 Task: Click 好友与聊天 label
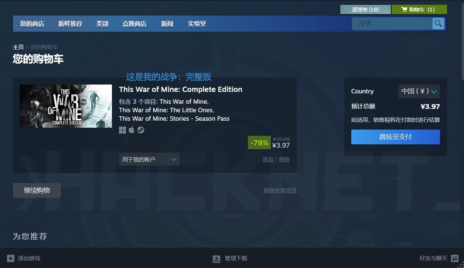(433, 258)
